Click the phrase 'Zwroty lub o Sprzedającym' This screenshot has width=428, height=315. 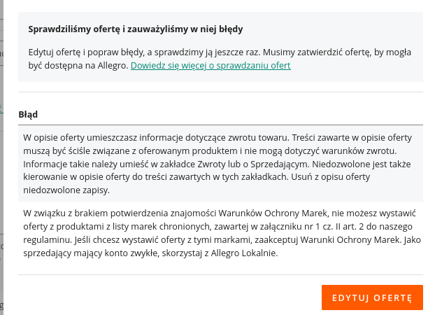coord(253,164)
